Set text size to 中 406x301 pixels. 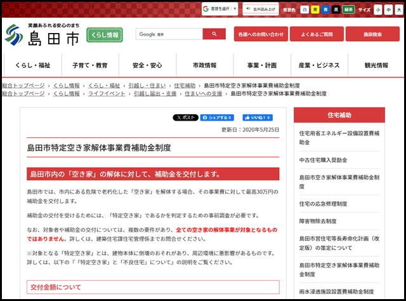[x=388, y=10]
